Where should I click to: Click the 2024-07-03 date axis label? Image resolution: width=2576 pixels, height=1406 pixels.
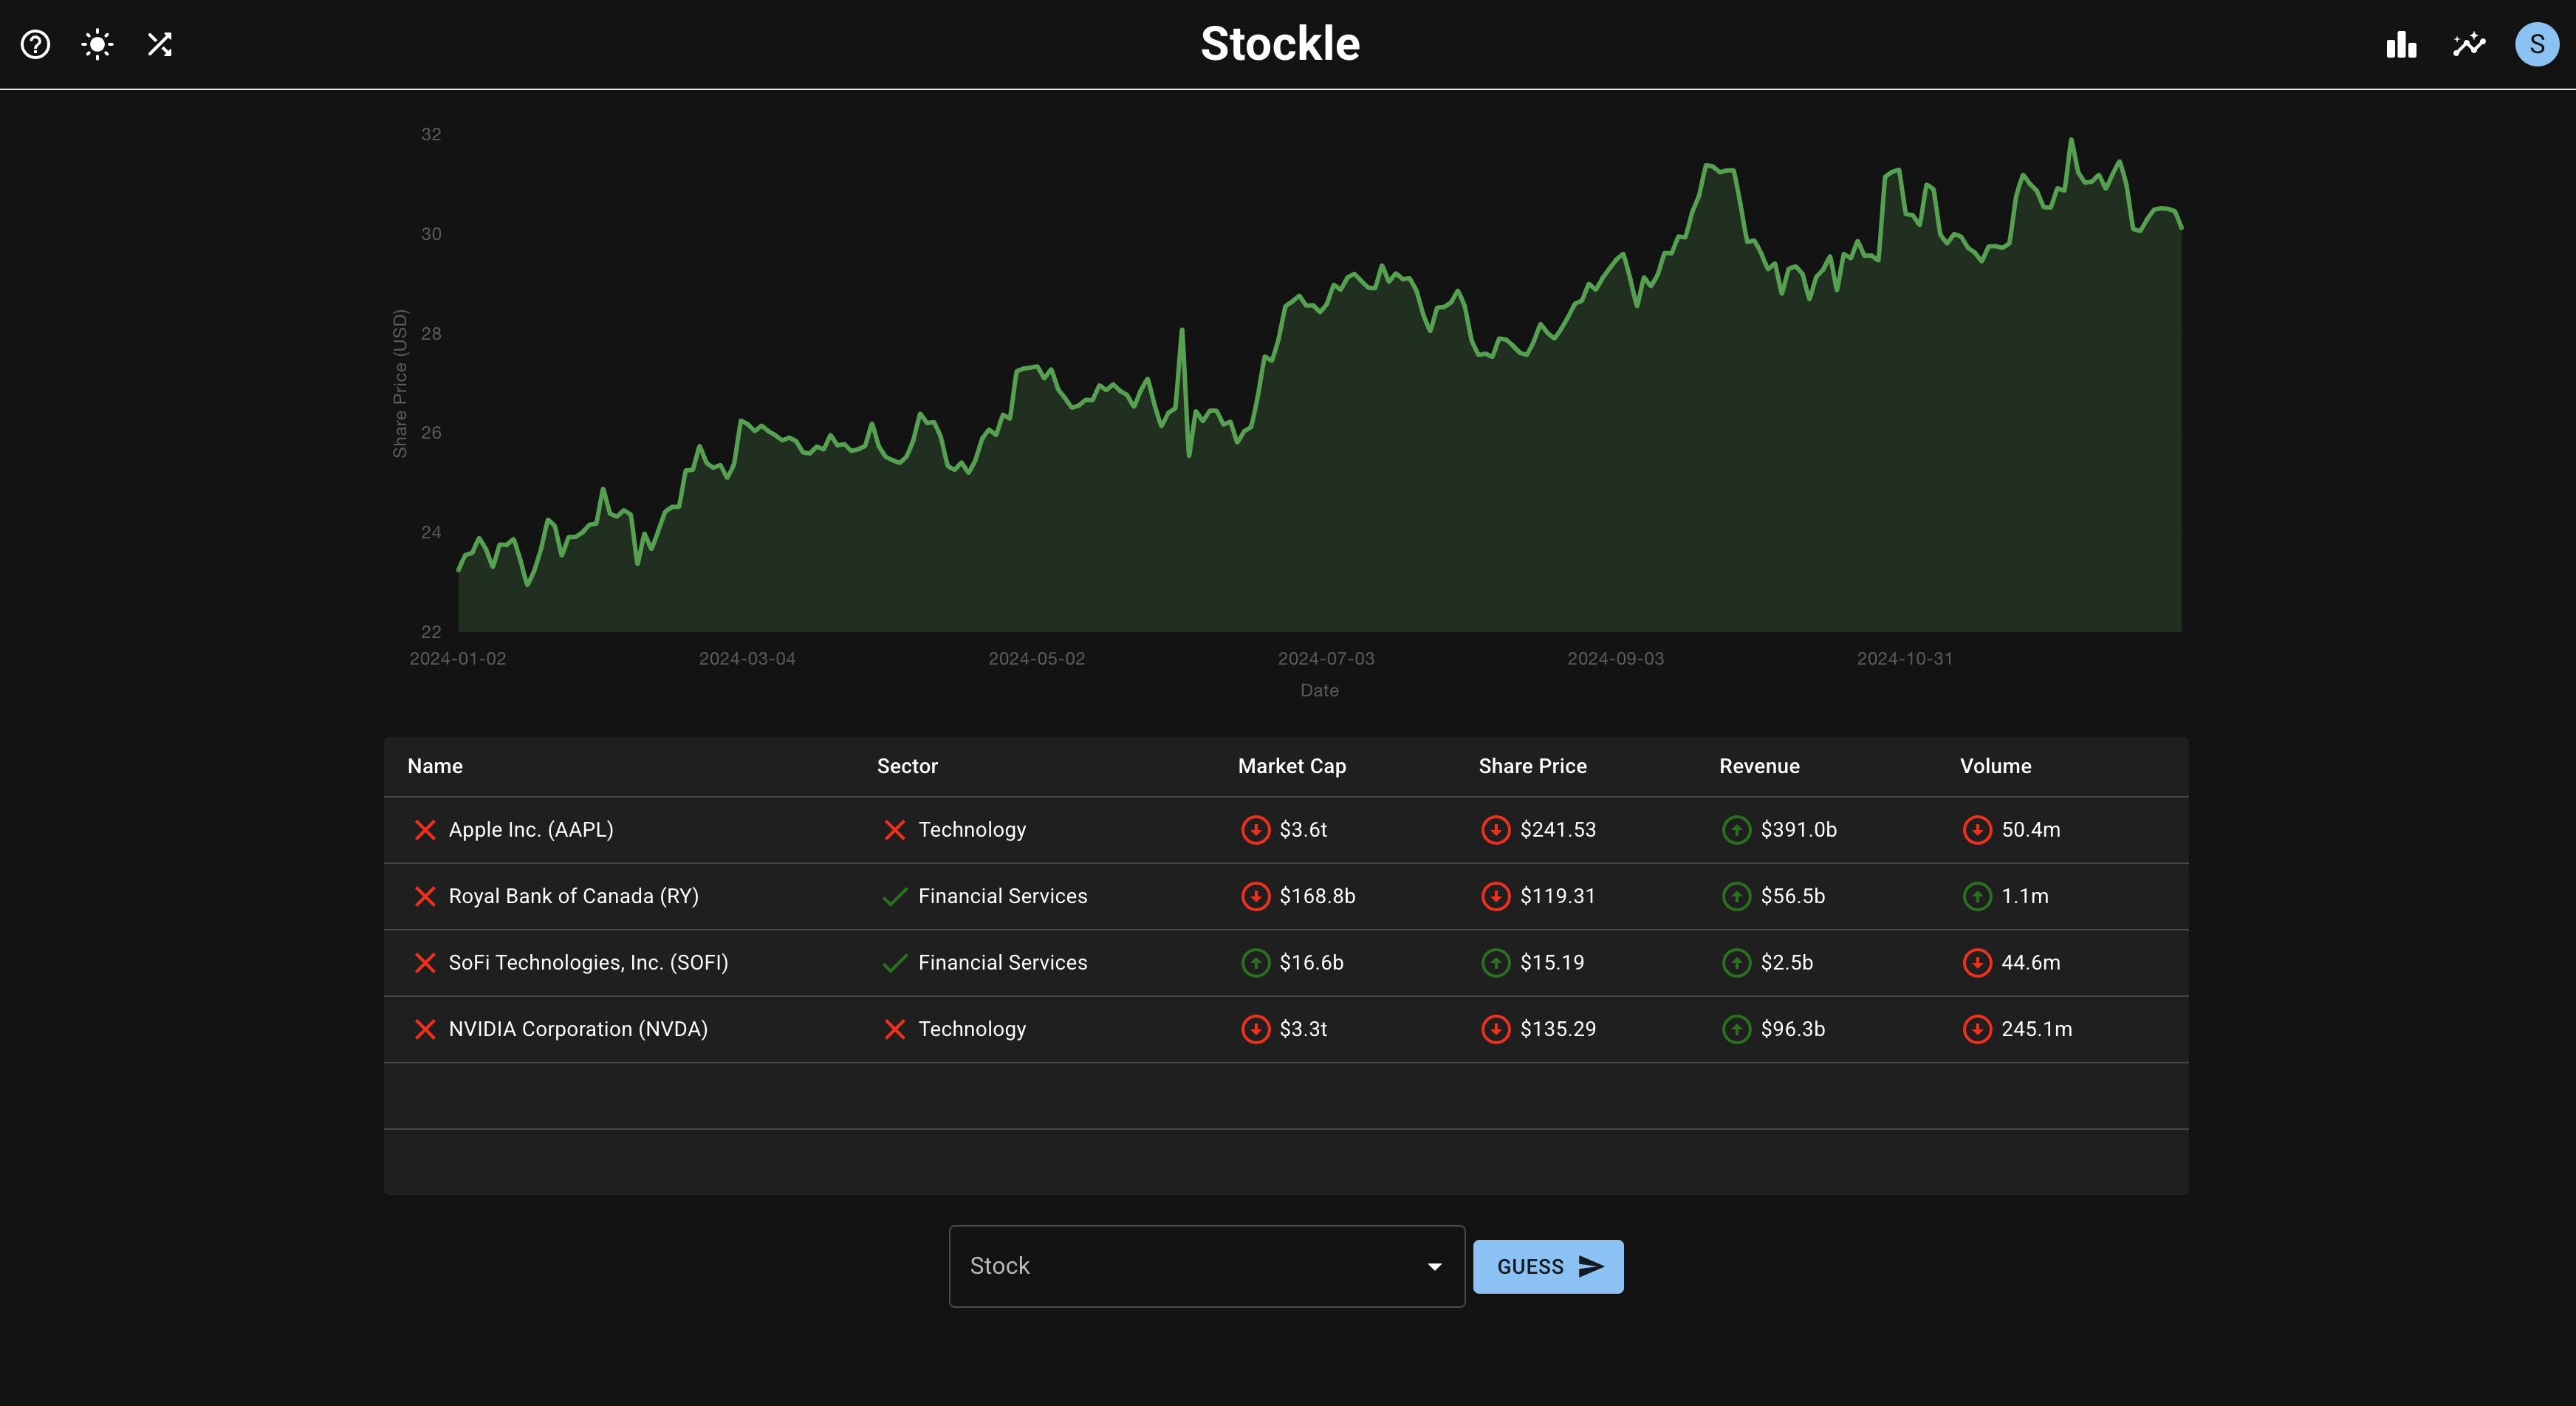[1326, 659]
